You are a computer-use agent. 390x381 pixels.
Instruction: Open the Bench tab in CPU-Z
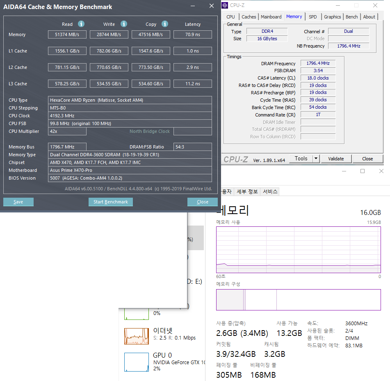click(352, 17)
